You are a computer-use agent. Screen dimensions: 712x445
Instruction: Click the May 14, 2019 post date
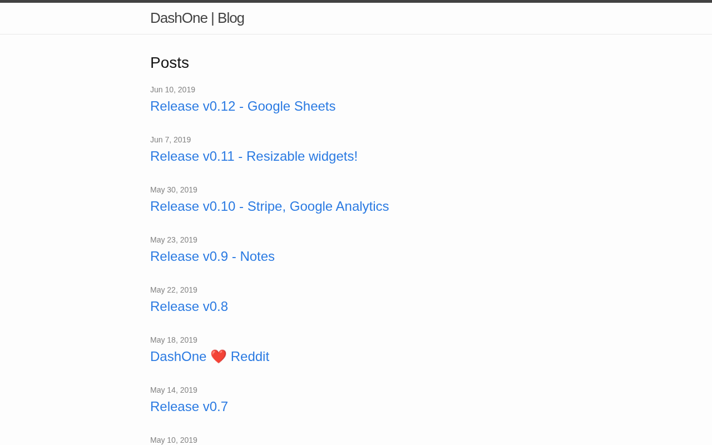[174, 390]
